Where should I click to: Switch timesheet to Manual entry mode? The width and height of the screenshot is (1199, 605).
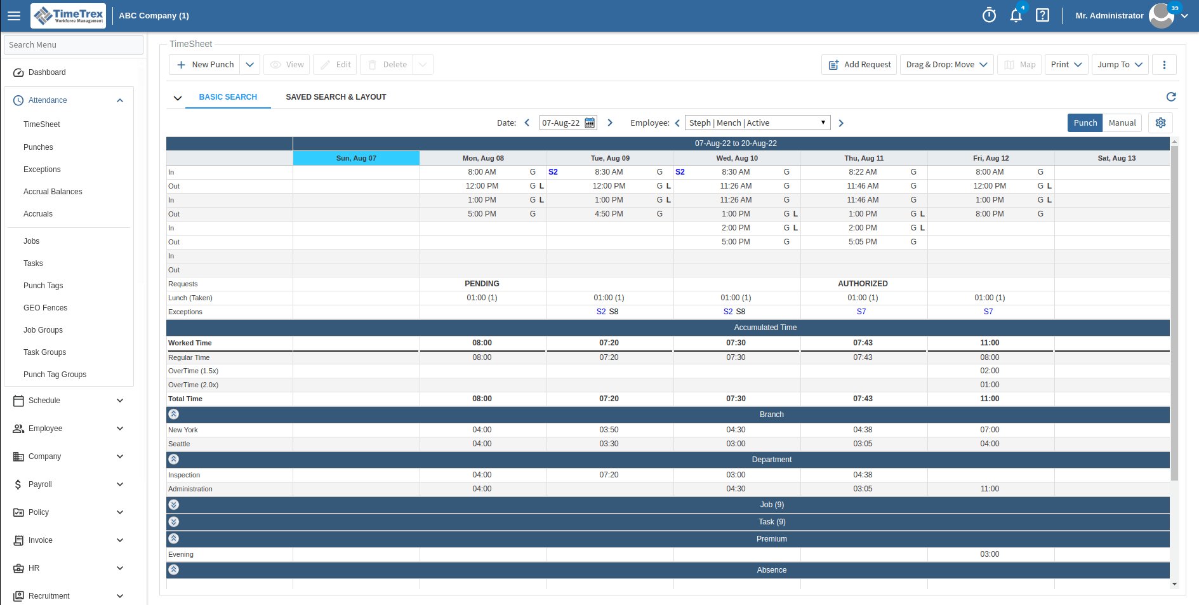[x=1122, y=123]
